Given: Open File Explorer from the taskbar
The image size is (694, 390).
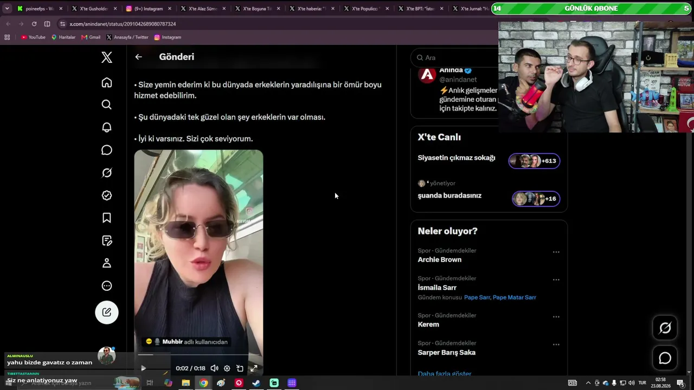Looking at the screenshot, I should pos(185,383).
